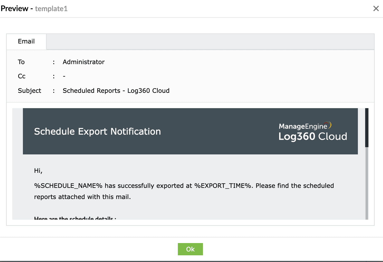383x262 pixels.
Task: Click the scrollbar track below the thumb
Action: [x=367, y=184]
